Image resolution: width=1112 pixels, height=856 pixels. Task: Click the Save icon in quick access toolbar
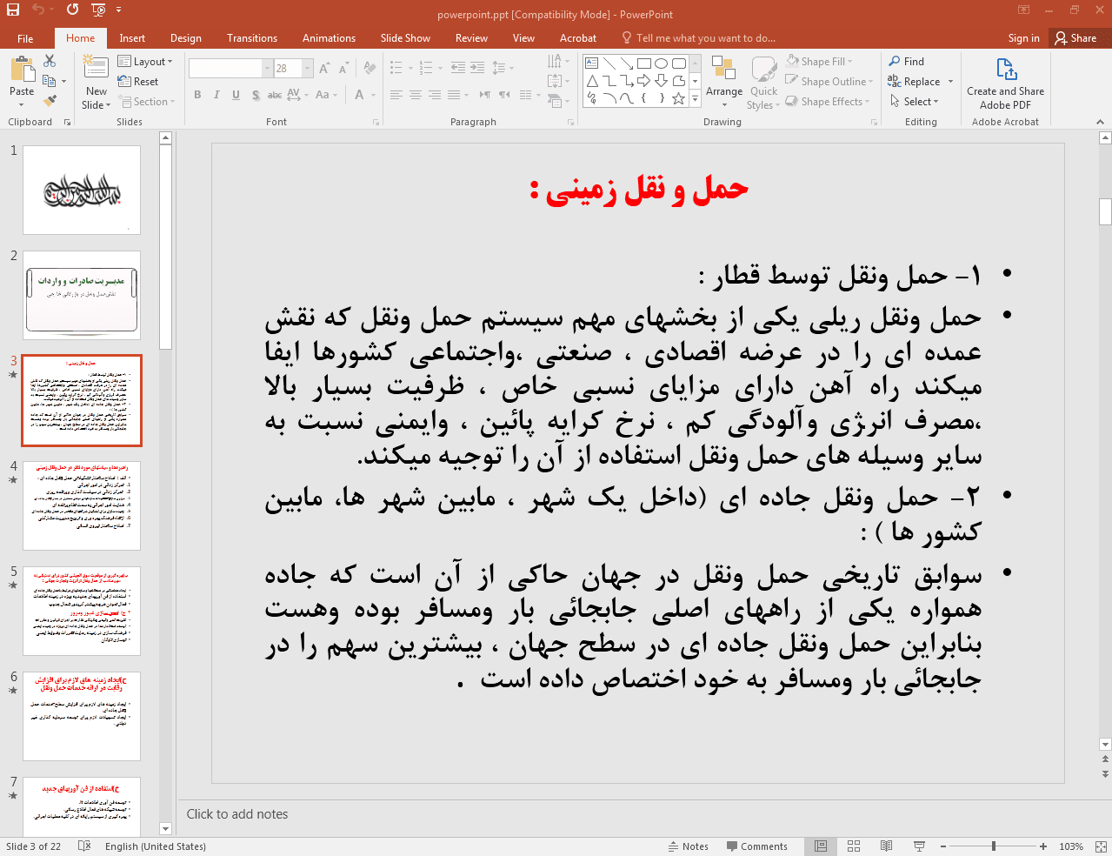(x=12, y=10)
